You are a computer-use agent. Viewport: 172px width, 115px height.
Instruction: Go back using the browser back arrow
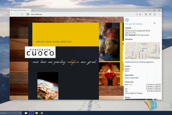[12, 14]
